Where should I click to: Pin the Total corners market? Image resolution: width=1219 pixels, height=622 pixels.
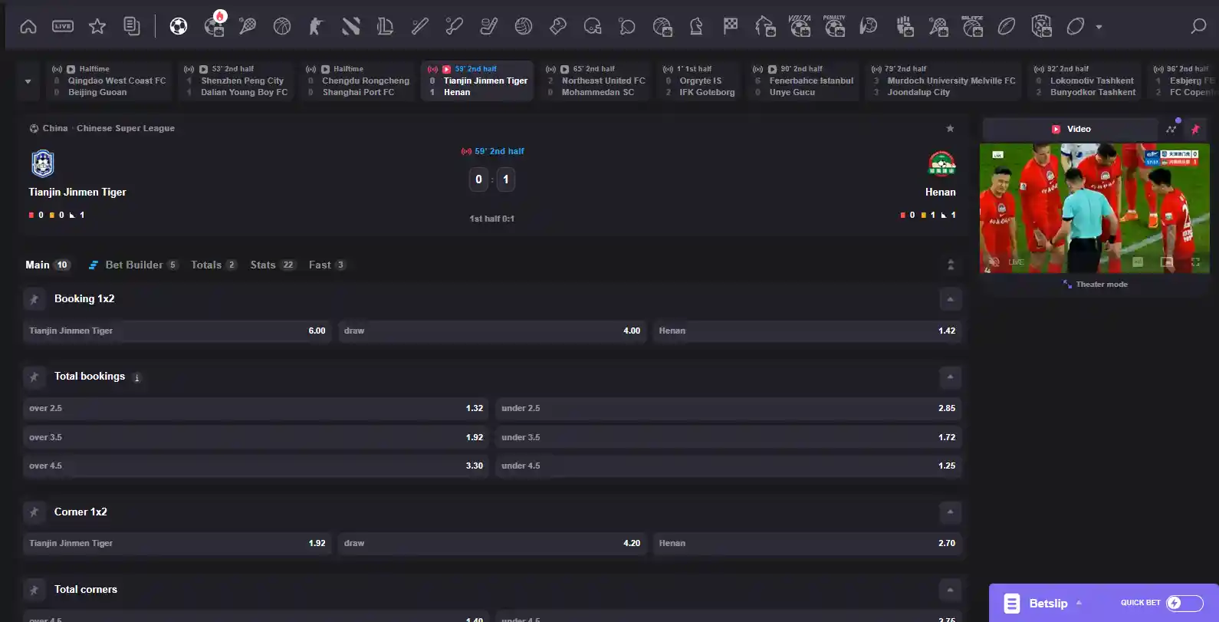click(x=34, y=590)
